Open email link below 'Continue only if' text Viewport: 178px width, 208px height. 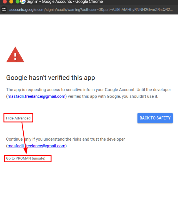point(36,146)
